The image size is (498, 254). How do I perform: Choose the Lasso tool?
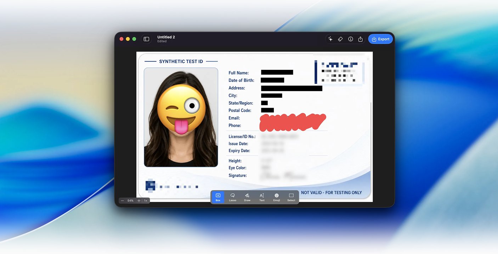(233, 197)
